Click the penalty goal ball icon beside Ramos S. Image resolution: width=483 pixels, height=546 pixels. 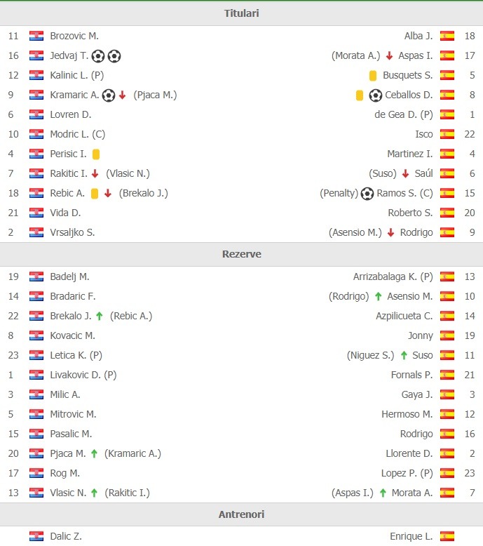click(x=367, y=193)
